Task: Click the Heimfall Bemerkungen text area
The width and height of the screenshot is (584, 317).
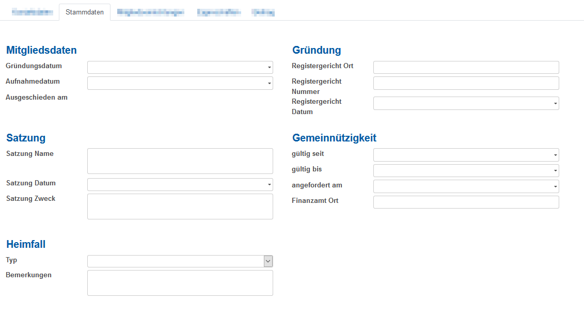Action: pos(180,283)
